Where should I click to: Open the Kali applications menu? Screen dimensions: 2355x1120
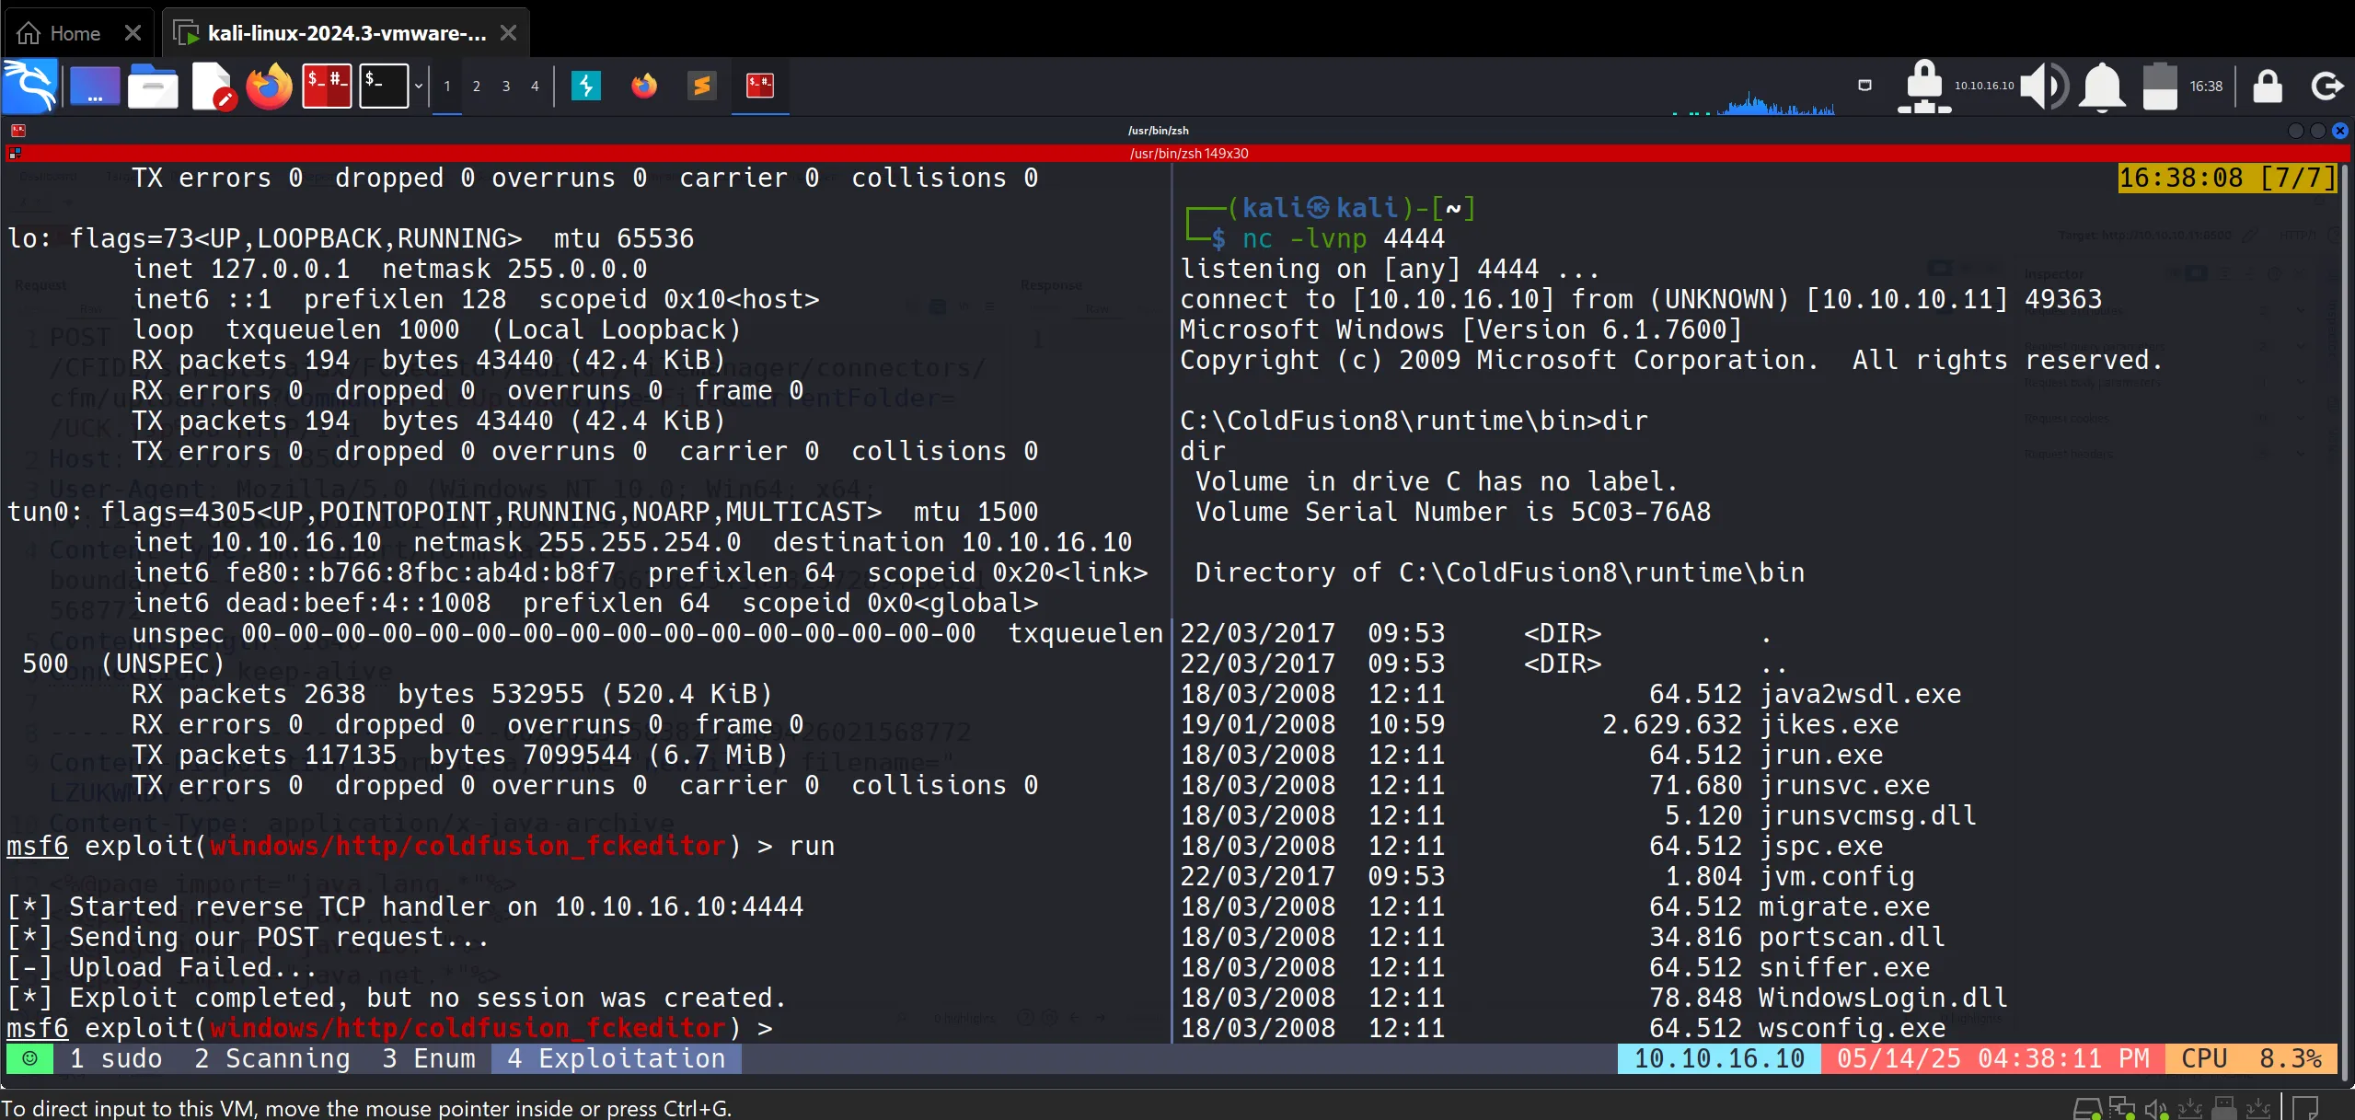tap(29, 86)
